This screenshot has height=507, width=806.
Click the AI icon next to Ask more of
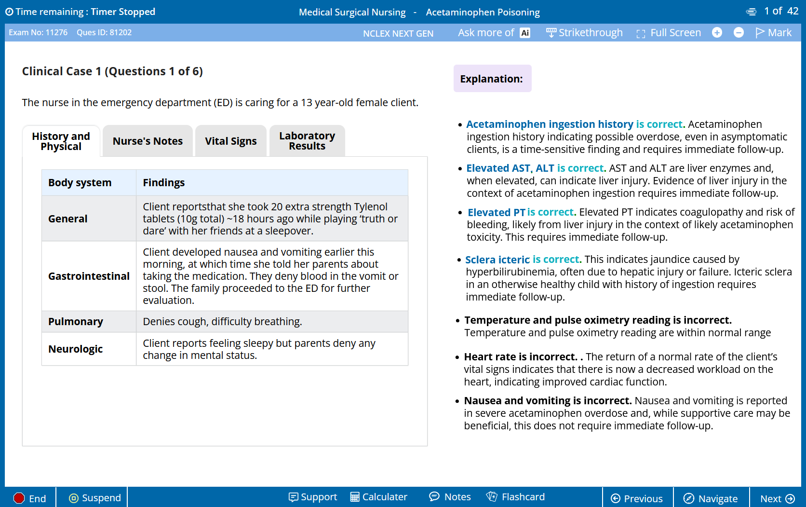point(525,33)
